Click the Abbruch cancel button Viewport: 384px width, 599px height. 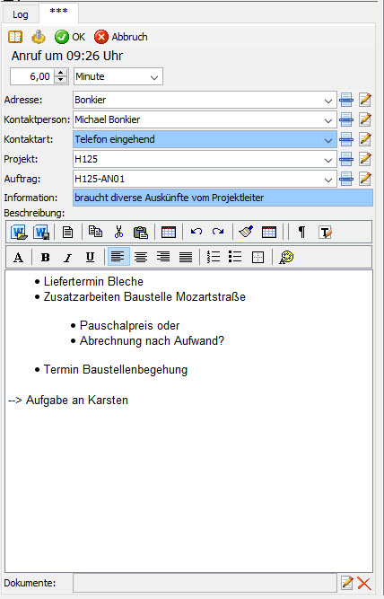pos(121,37)
